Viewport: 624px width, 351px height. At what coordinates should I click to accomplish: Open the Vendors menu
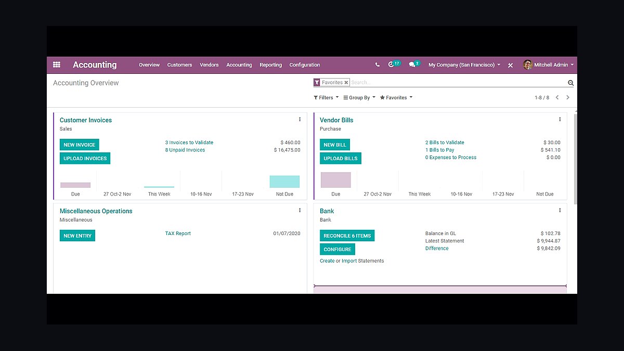209,65
